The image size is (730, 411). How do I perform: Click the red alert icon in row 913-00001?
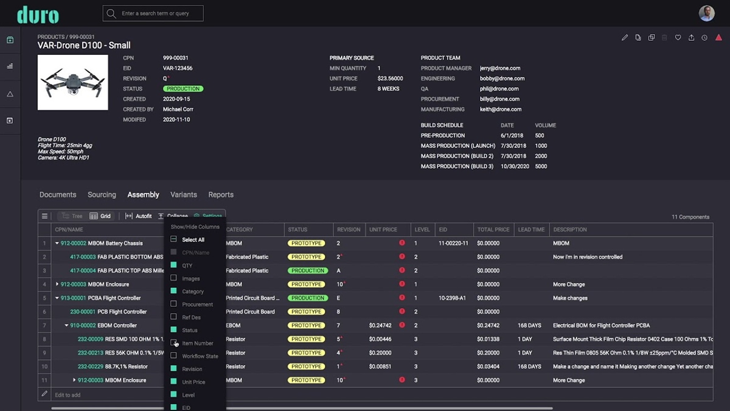(402, 298)
